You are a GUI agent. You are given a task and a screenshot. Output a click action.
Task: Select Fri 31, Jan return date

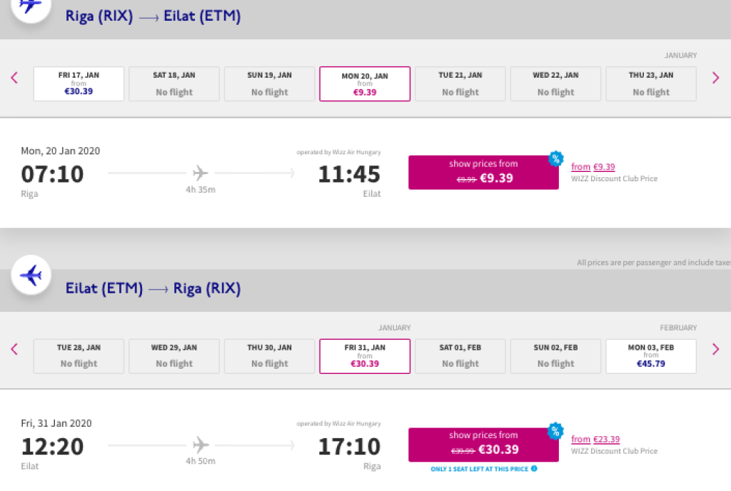(x=365, y=355)
